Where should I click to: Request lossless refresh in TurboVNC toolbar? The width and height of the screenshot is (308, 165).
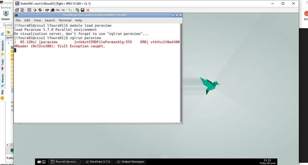point(40,10)
